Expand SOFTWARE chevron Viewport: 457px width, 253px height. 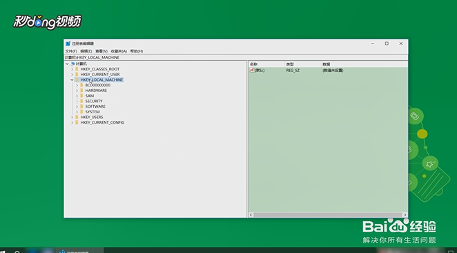77,106
